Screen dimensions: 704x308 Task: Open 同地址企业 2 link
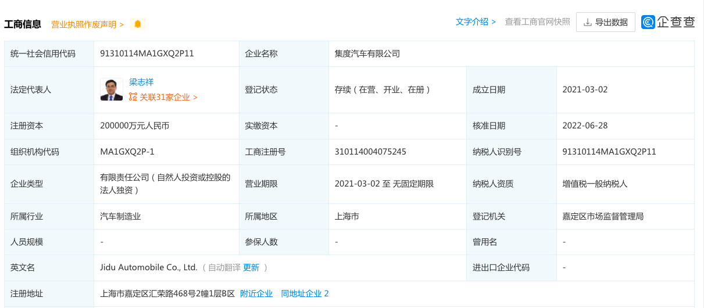pos(305,293)
